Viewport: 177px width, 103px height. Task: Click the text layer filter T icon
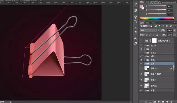coord(163,26)
